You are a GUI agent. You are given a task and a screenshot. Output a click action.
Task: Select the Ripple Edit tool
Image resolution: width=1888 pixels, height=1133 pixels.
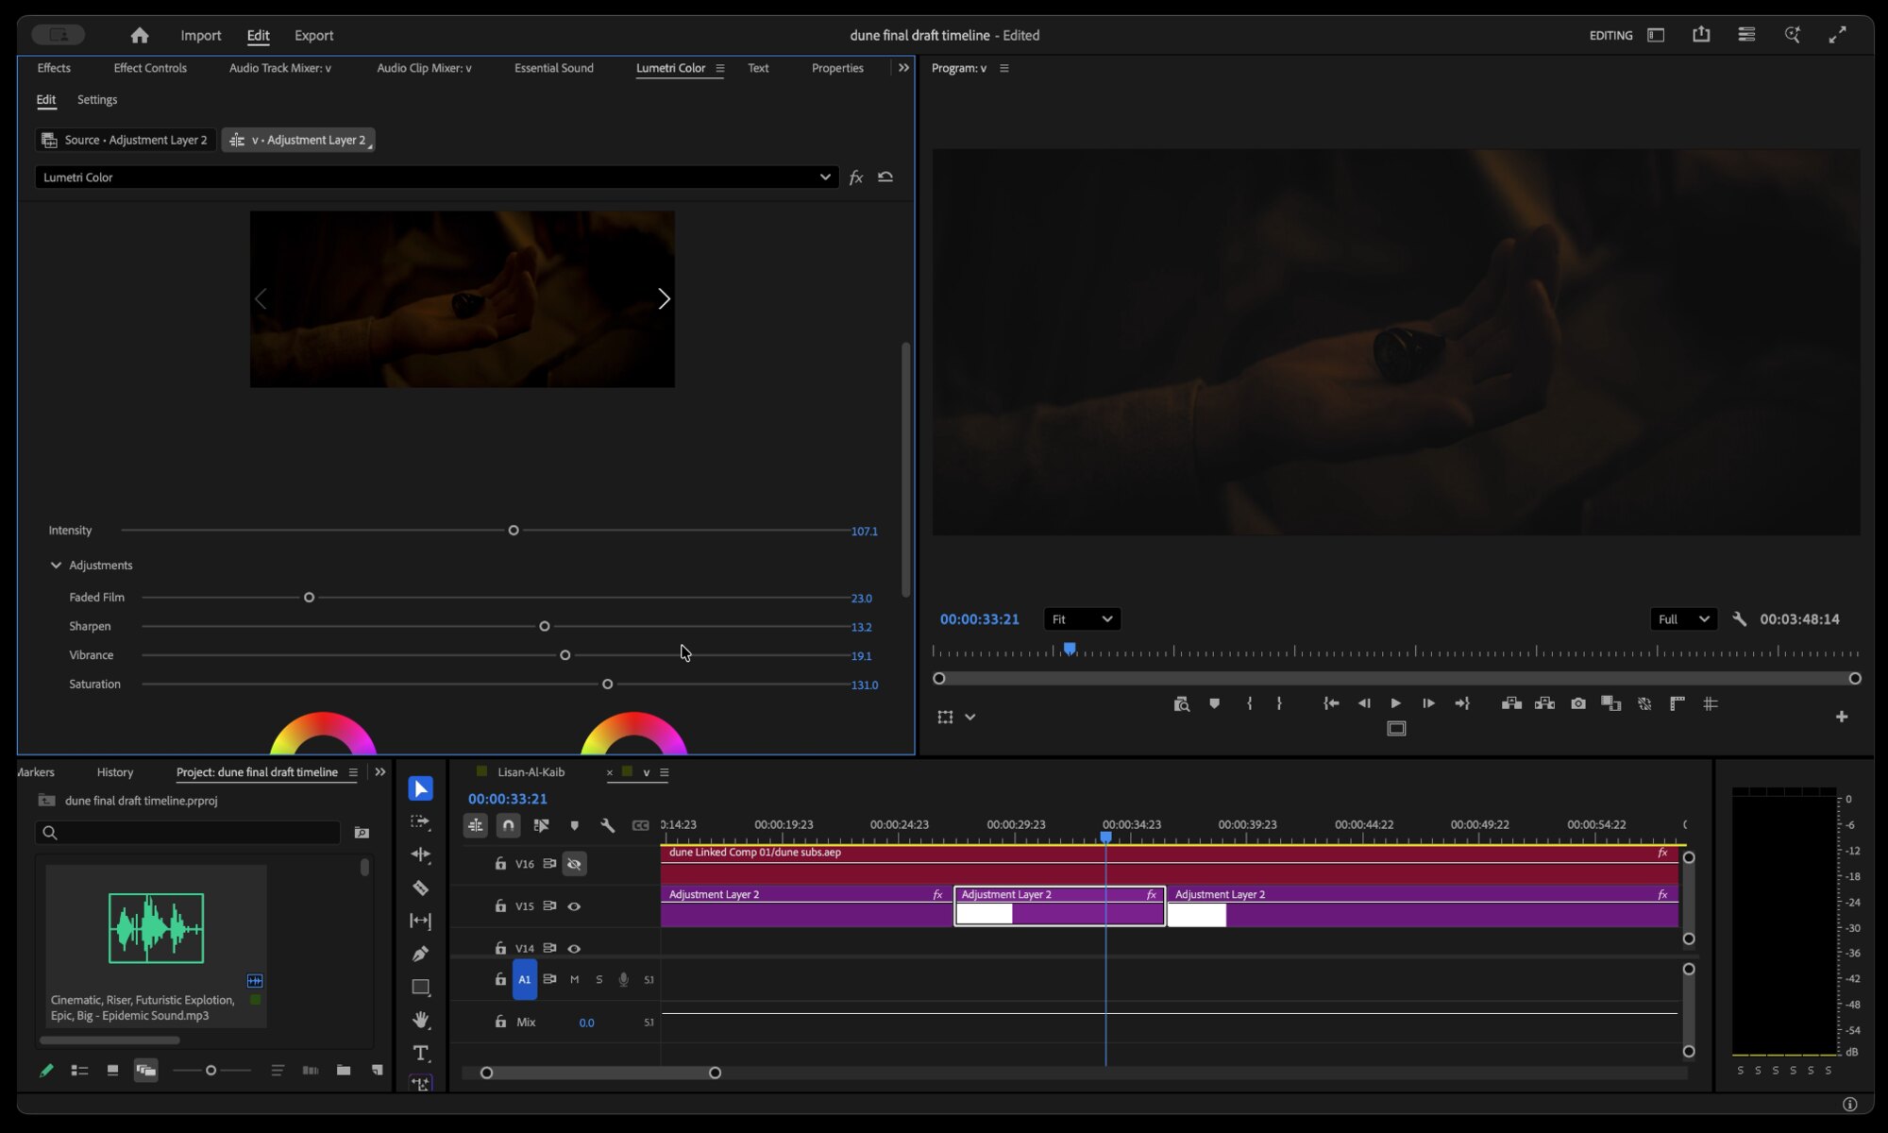tap(421, 854)
